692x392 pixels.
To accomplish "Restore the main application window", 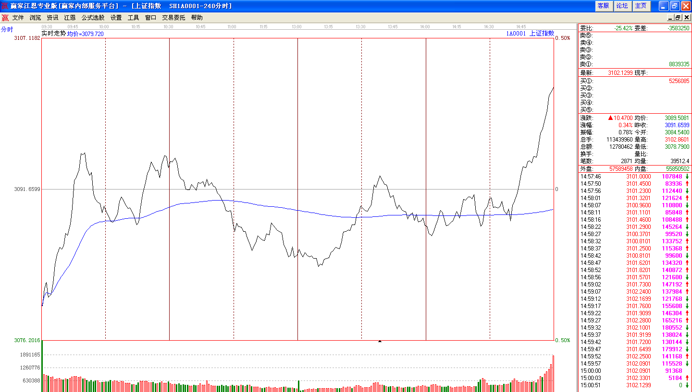I will [675, 6].
